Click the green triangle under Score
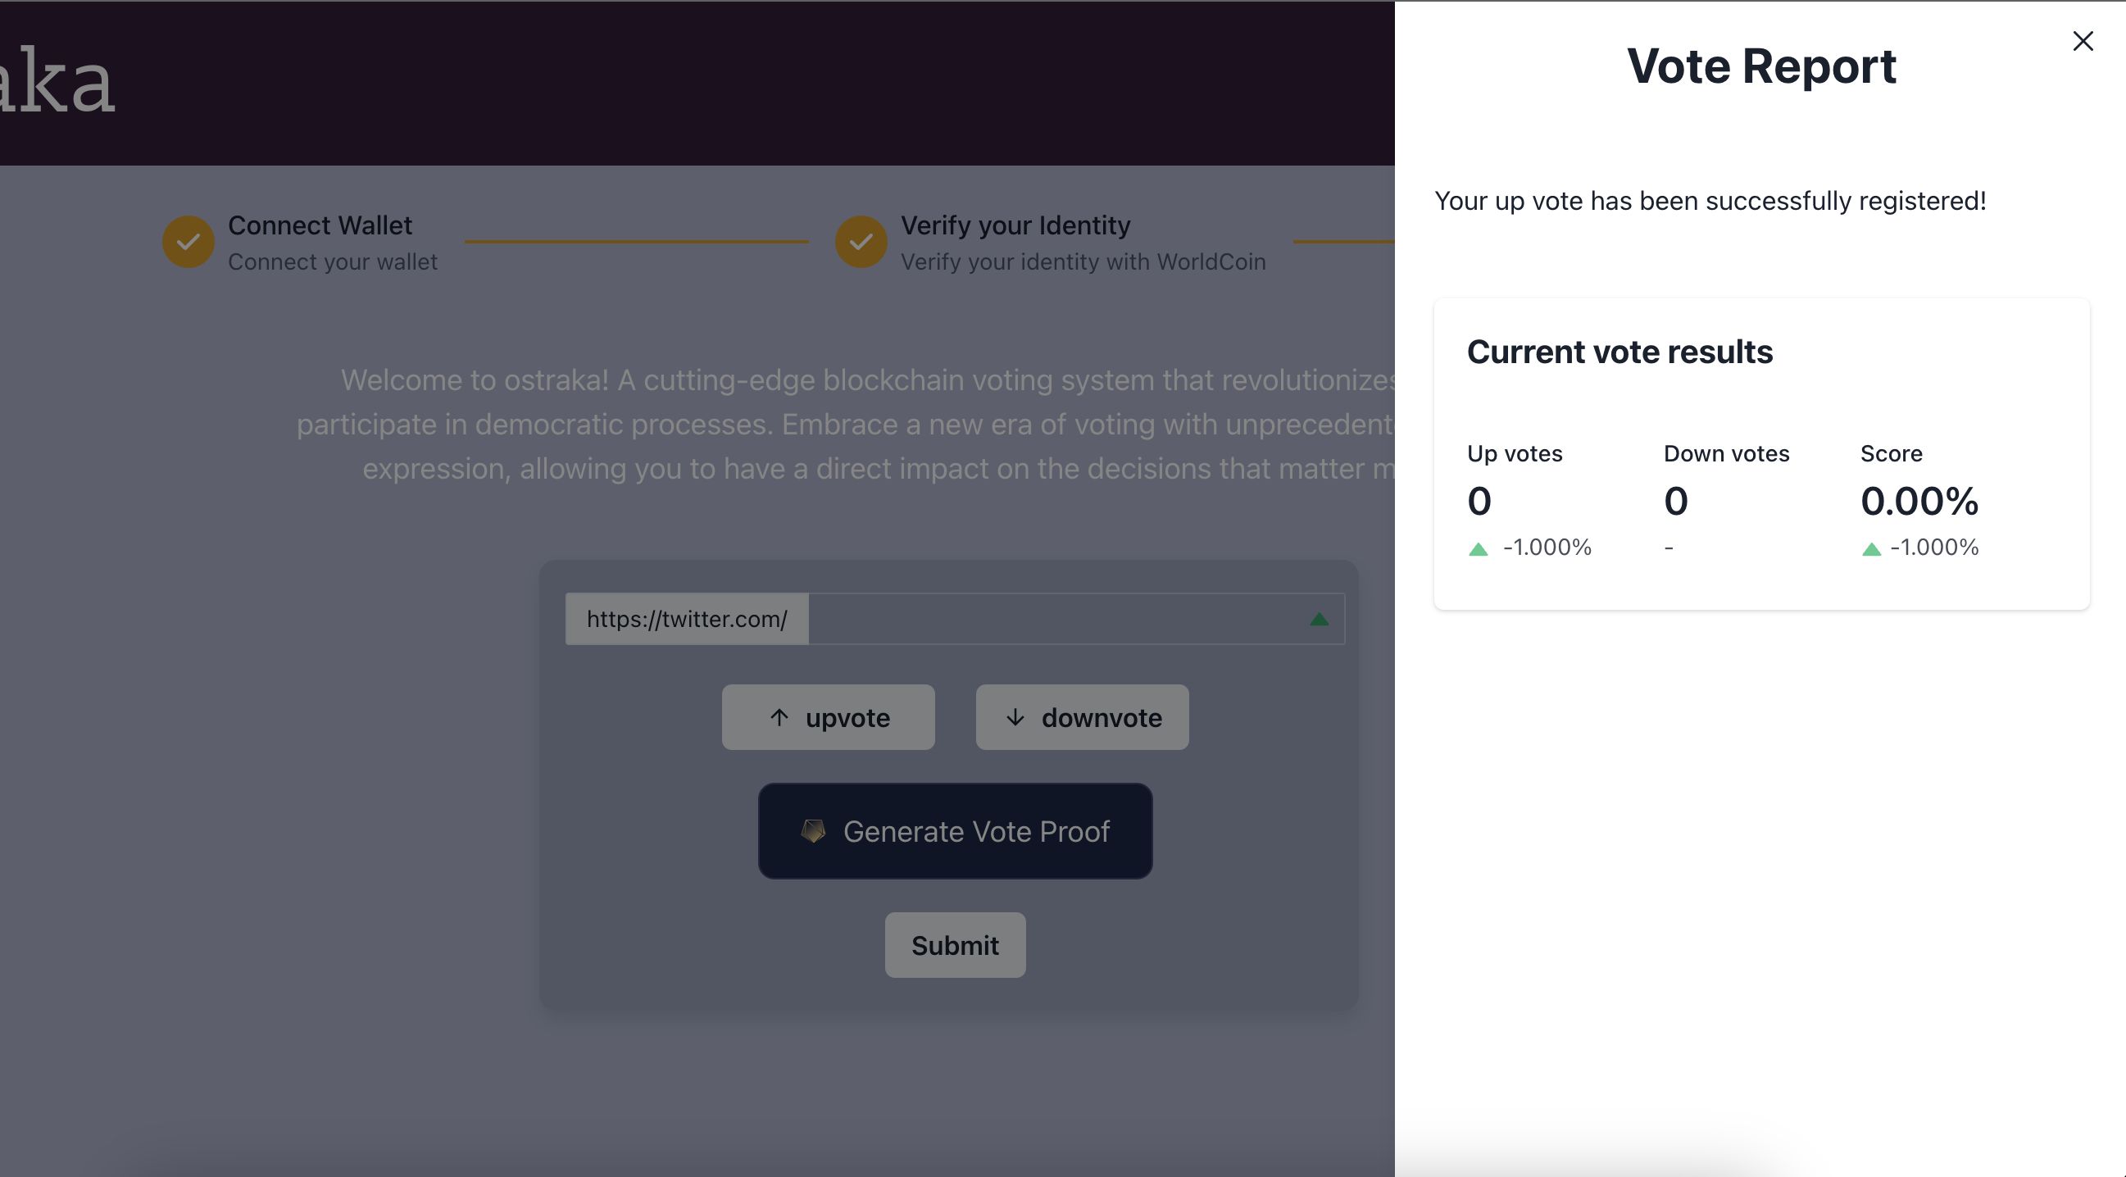The width and height of the screenshot is (2126, 1177). [1871, 549]
